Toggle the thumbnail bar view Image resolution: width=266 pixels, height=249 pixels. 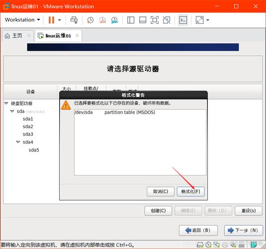pos(143,20)
